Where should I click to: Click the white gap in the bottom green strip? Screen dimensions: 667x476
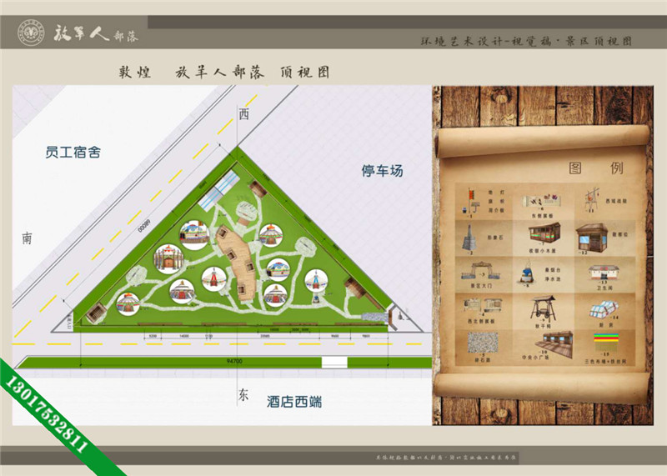coord(334,363)
